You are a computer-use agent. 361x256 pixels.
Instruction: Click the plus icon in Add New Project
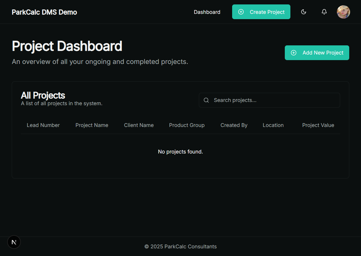tap(293, 53)
